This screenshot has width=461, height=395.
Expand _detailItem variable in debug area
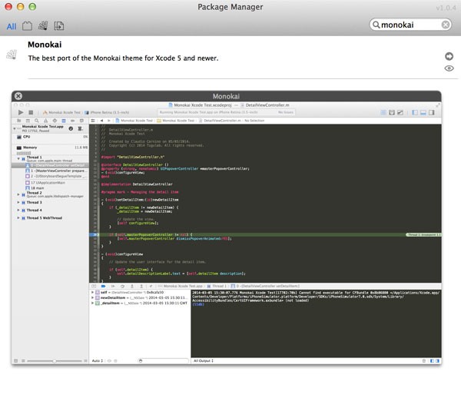93,303
